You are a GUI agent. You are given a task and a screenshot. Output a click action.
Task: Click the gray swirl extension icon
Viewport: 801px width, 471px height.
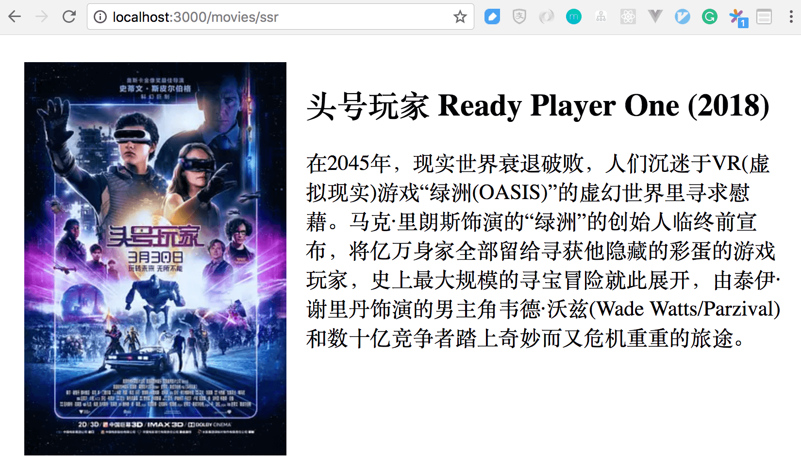(547, 17)
